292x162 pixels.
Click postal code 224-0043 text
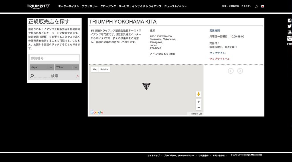click(155, 48)
